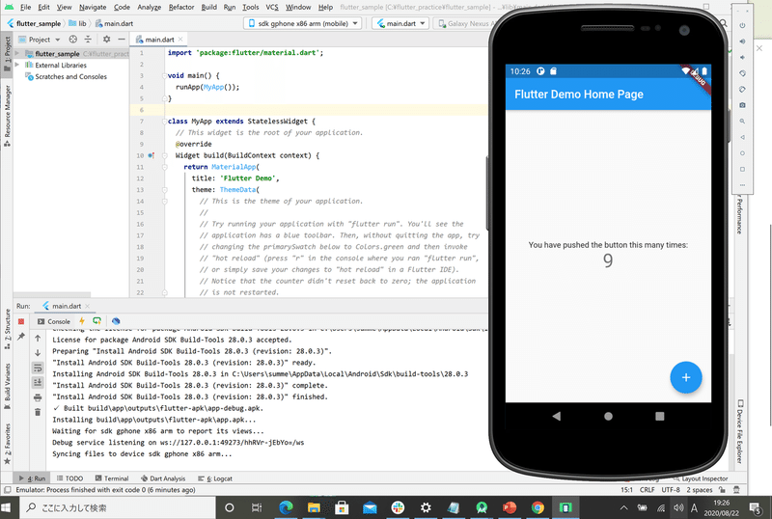
Task: Tap Android home button on phone screen
Action: (609, 416)
